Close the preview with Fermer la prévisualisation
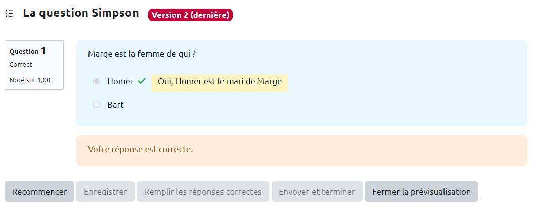533x214 pixels. [421, 192]
